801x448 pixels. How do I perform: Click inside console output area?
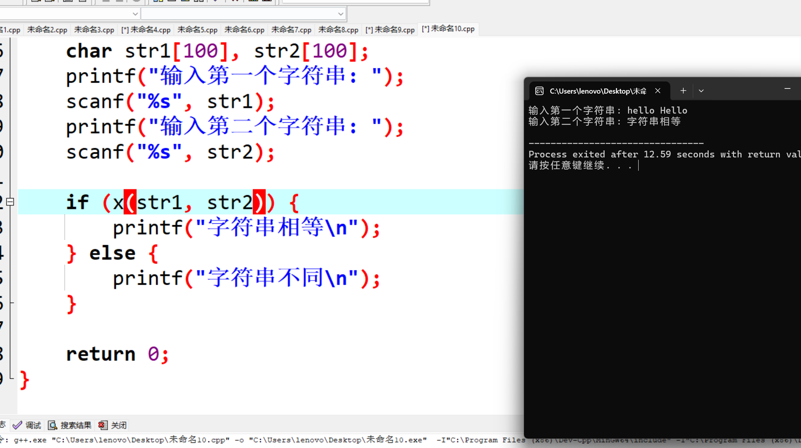(661, 274)
